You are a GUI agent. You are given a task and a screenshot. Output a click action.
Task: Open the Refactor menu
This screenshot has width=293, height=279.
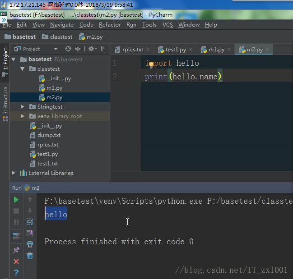(110, 25)
